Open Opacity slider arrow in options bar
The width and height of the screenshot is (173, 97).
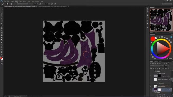38,4
